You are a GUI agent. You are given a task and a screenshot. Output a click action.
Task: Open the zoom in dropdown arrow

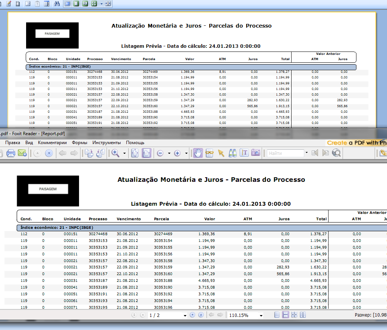pos(186,153)
